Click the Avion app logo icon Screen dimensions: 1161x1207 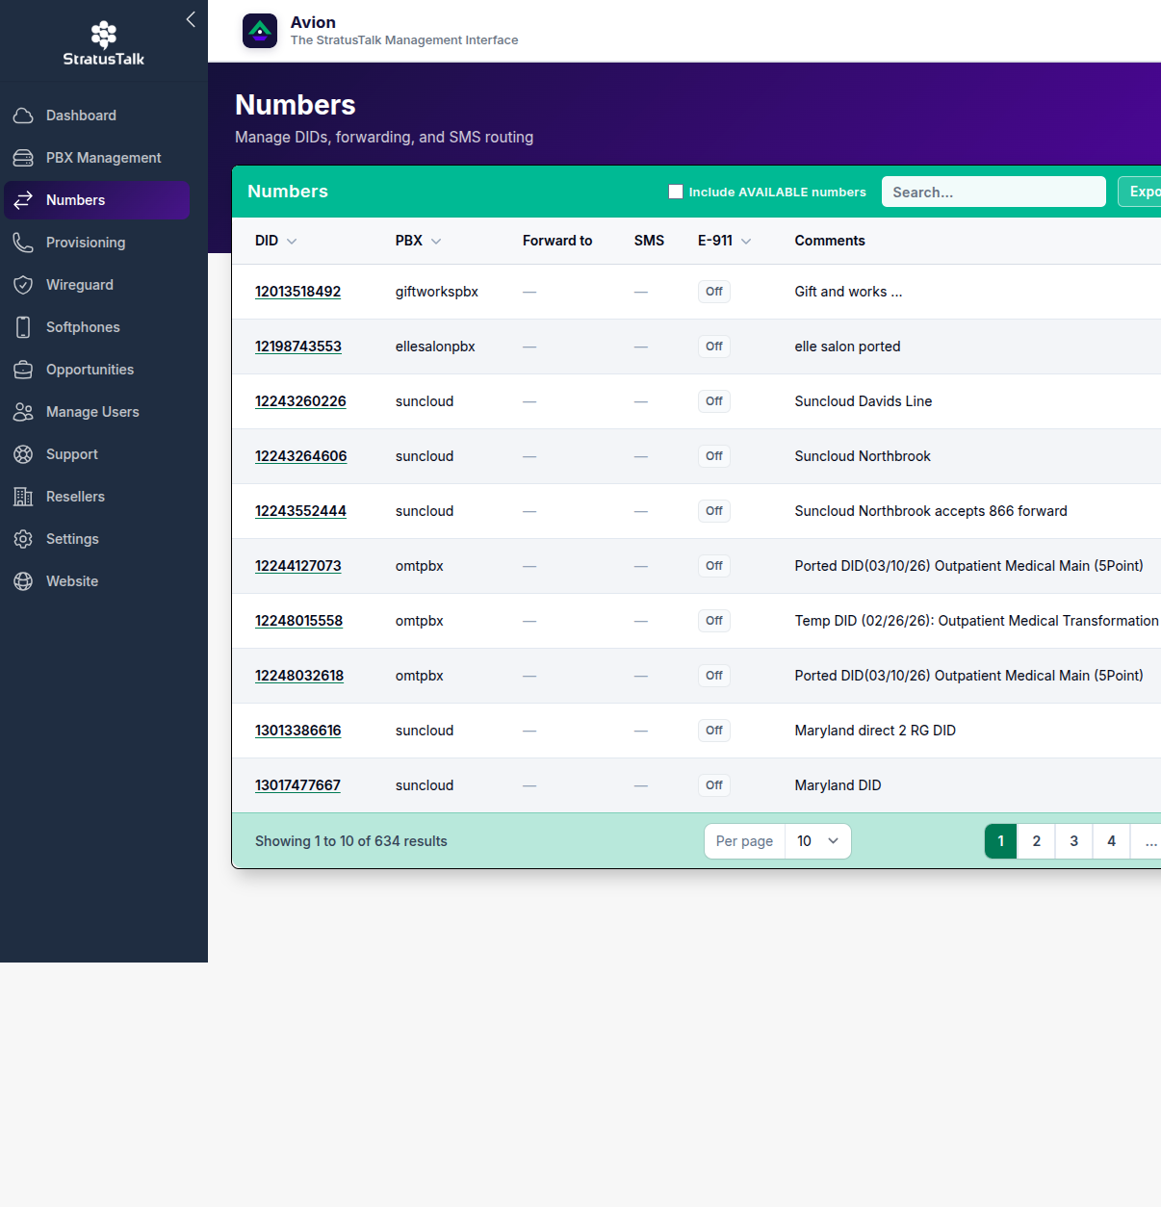260,31
